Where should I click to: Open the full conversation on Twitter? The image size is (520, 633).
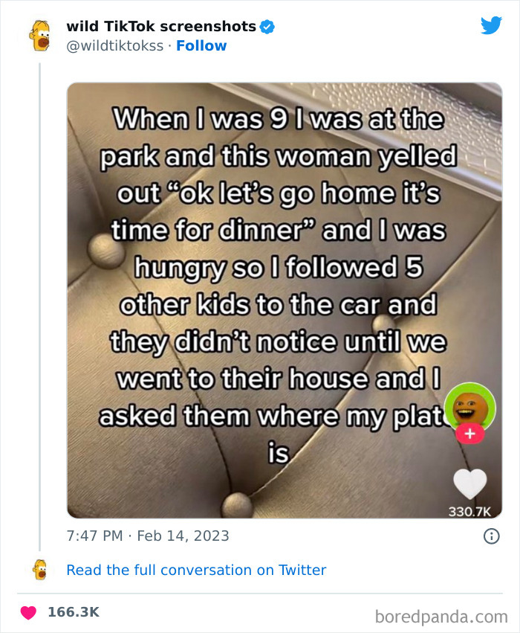click(196, 570)
